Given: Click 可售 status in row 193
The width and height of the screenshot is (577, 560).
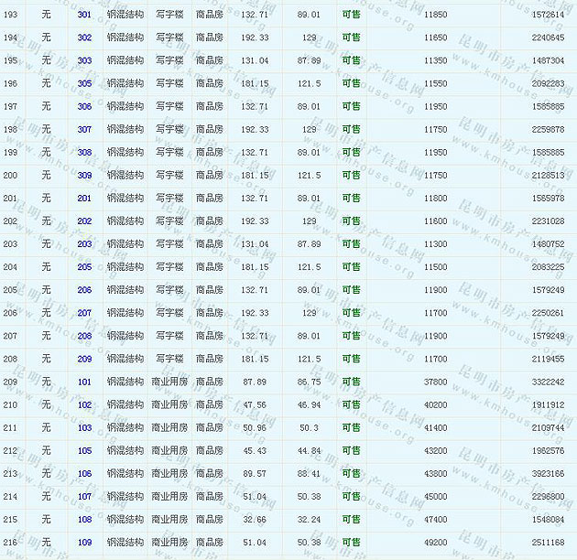Looking at the screenshot, I should pyautogui.click(x=351, y=15).
